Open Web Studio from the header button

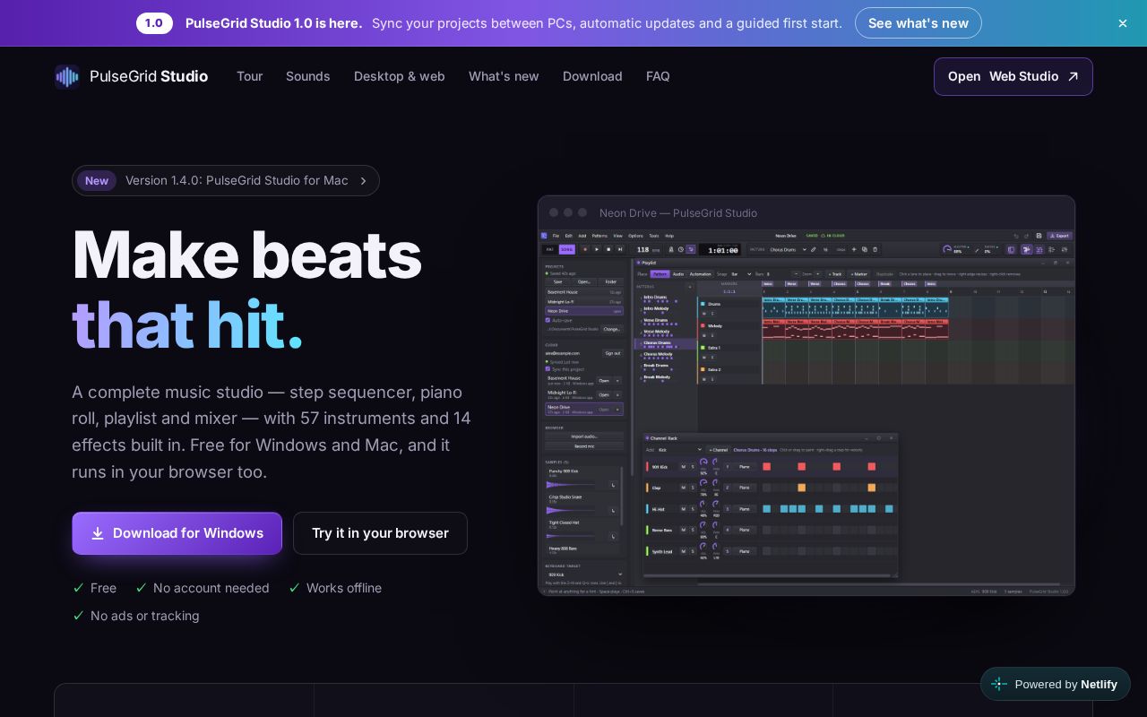[x=1013, y=76]
